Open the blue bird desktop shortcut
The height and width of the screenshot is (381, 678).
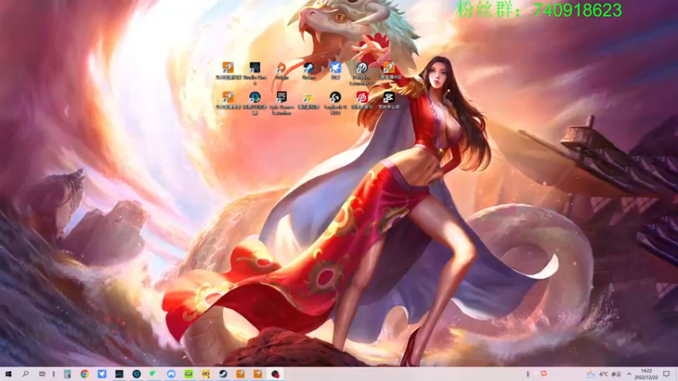click(x=335, y=70)
